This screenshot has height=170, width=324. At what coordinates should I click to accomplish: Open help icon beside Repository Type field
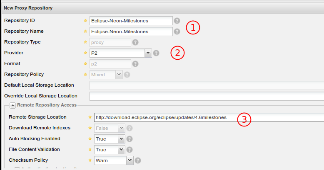(135, 42)
